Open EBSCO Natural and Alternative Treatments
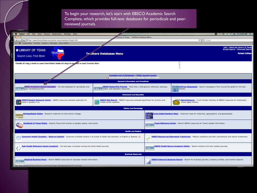257x193 pixels. pyautogui.click(x=171, y=136)
